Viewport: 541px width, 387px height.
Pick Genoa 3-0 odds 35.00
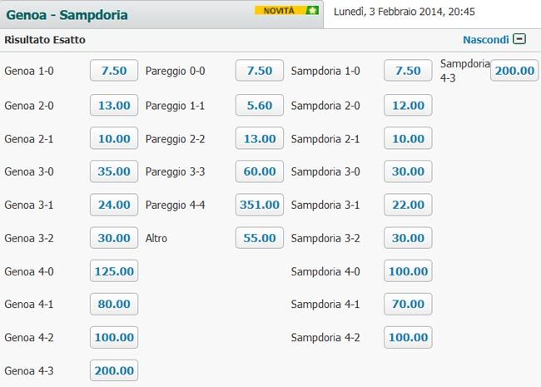(114, 171)
